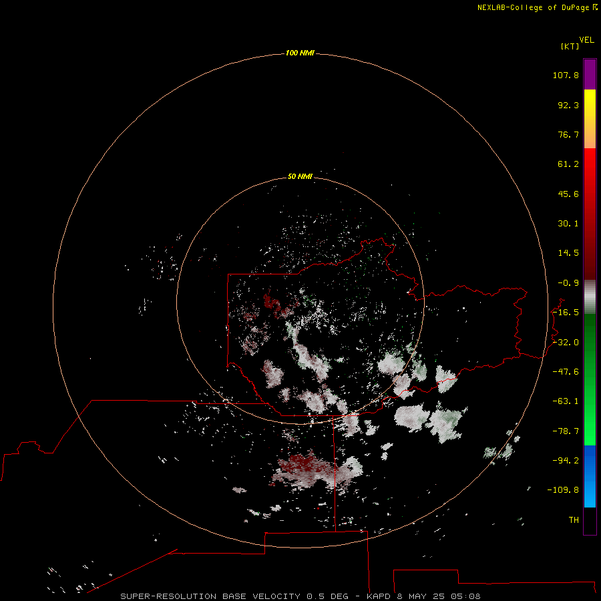The height and width of the screenshot is (601, 601).
Task: Click the 100 NMI range ring label
Action: click(x=300, y=53)
